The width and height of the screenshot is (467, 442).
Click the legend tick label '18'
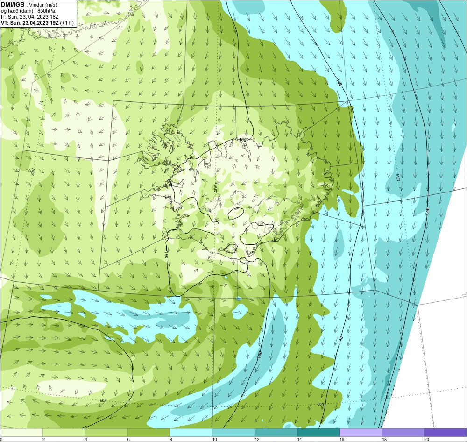tap(384, 439)
